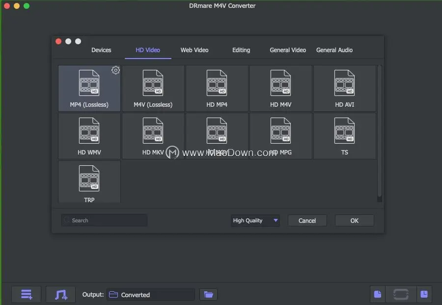Confirm with the OK button

click(354, 220)
